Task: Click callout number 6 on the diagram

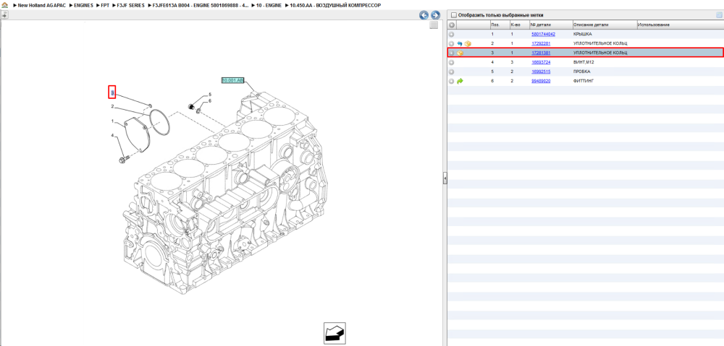Action: 210,101
